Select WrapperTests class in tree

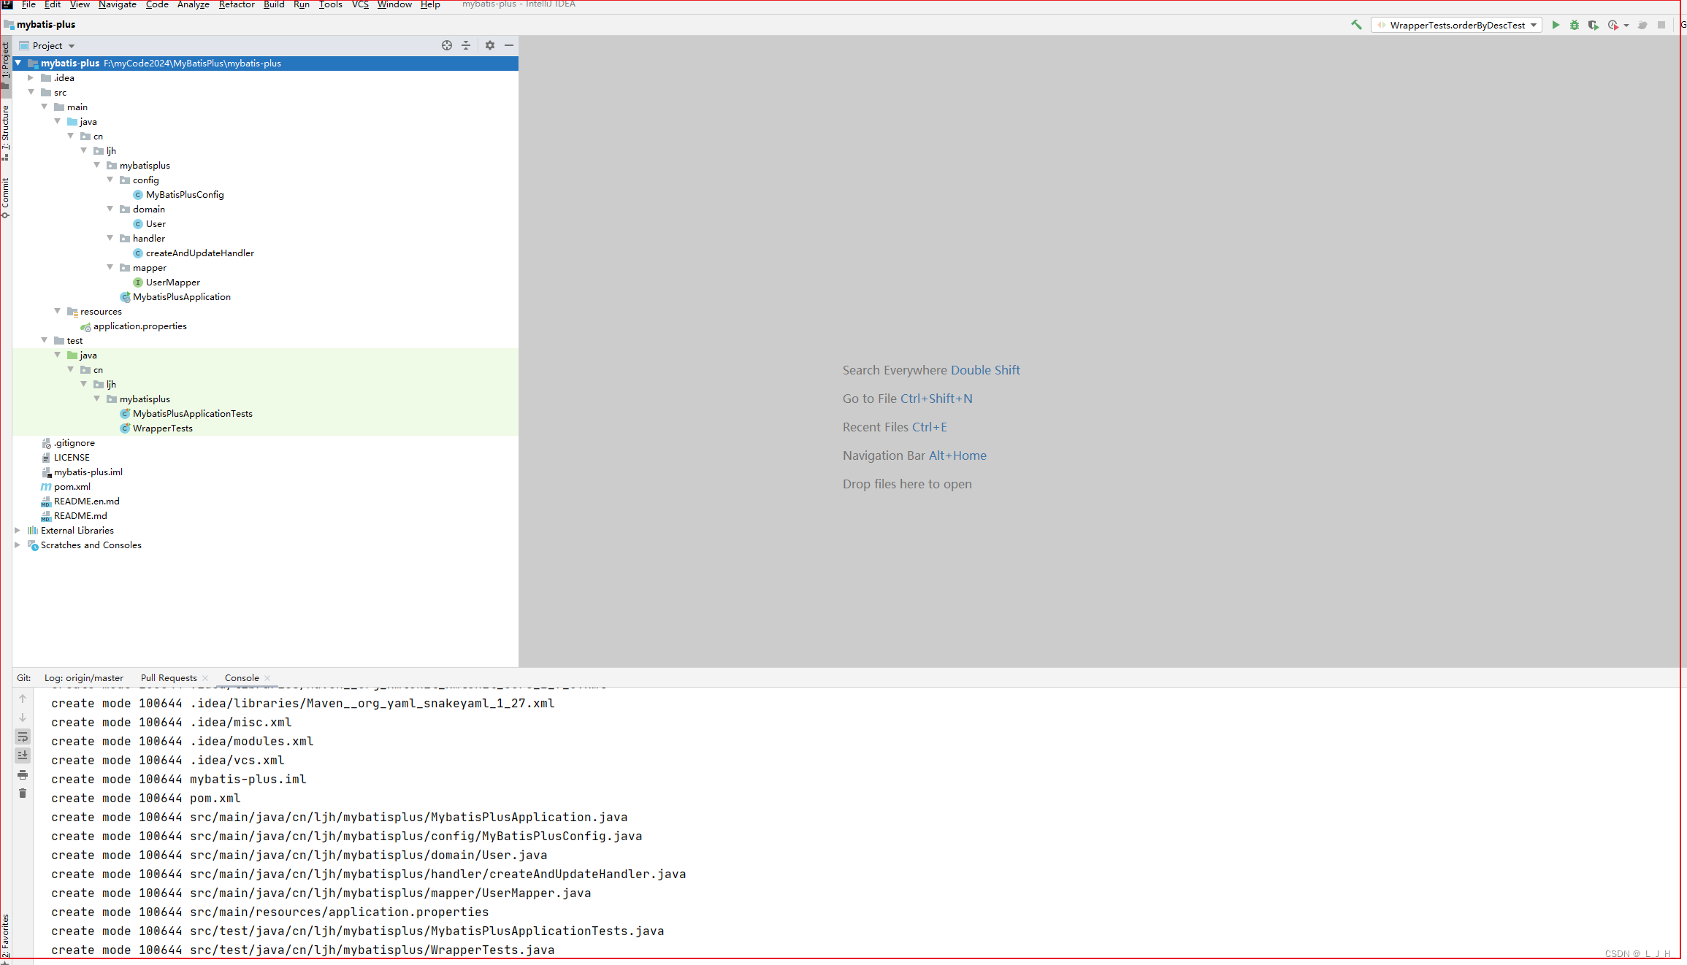[162, 428]
